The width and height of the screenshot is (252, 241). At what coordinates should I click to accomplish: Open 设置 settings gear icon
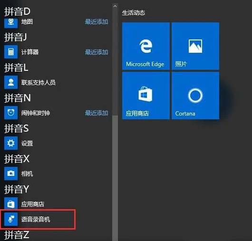11,143
